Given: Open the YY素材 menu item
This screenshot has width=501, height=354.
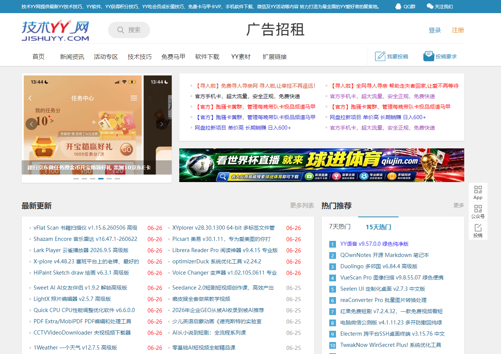Looking at the screenshot, I should pyautogui.click(x=241, y=57).
